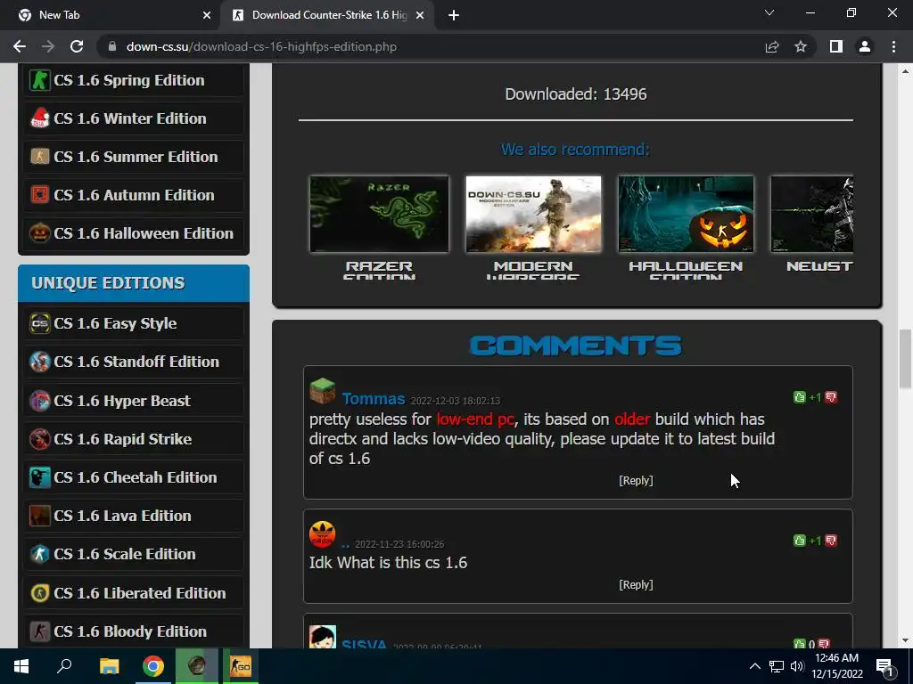Open Chrome from the taskbar
The width and height of the screenshot is (913, 684).
pos(153,666)
